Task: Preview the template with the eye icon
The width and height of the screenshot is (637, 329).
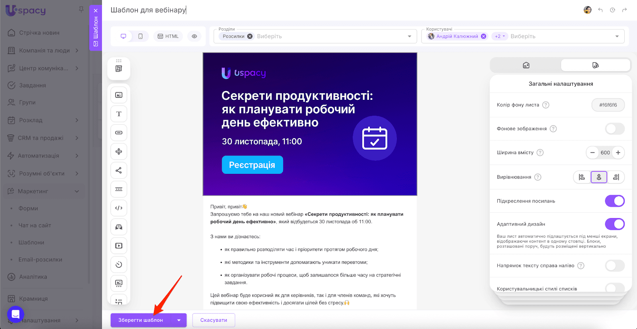Action: (x=194, y=36)
